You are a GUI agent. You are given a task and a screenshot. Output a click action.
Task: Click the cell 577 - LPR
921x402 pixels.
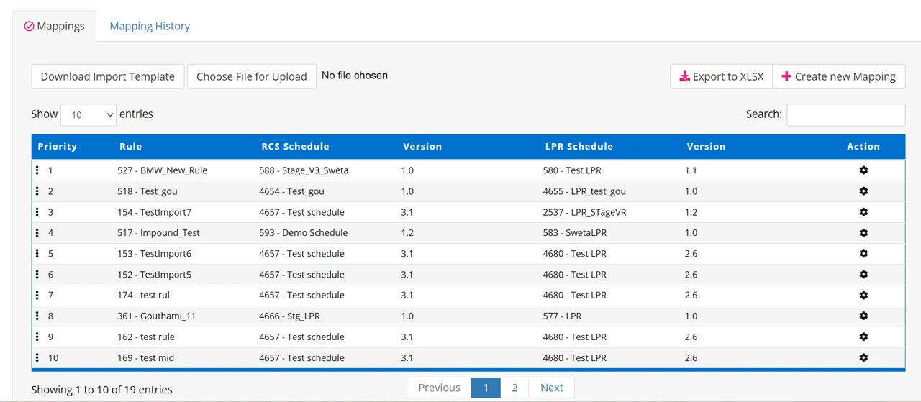(x=562, y=316)
